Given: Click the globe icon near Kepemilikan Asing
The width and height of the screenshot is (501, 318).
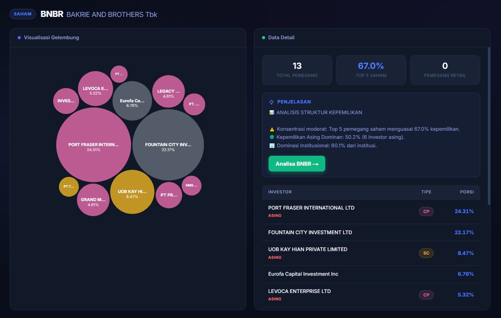Looking at the screenshot, I should pos(272,137).
